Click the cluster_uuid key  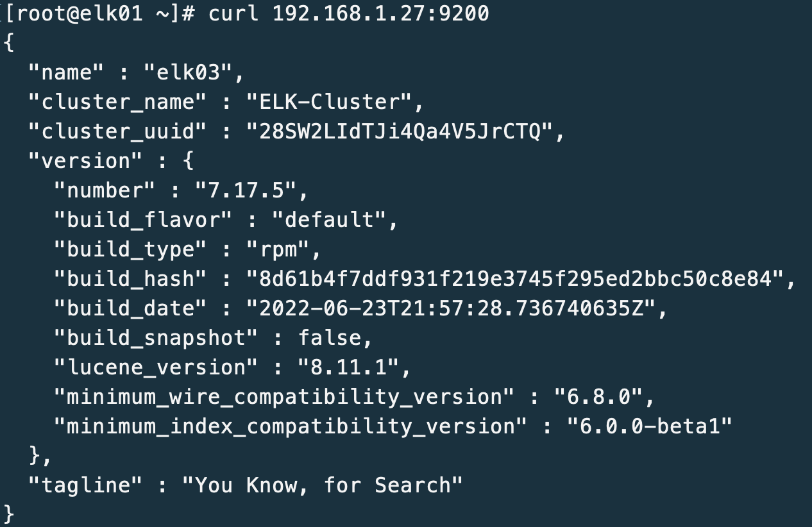118,131
